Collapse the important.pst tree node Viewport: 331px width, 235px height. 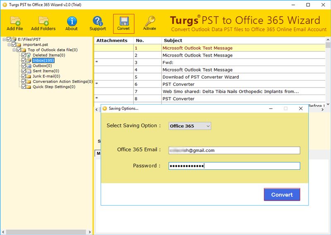[x=9, y=45]
